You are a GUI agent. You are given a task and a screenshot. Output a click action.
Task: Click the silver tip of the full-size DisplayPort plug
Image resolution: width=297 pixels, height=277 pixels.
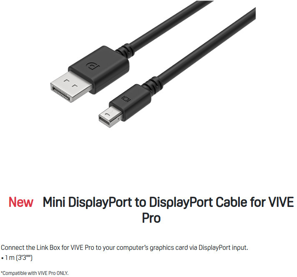(71, 86)
